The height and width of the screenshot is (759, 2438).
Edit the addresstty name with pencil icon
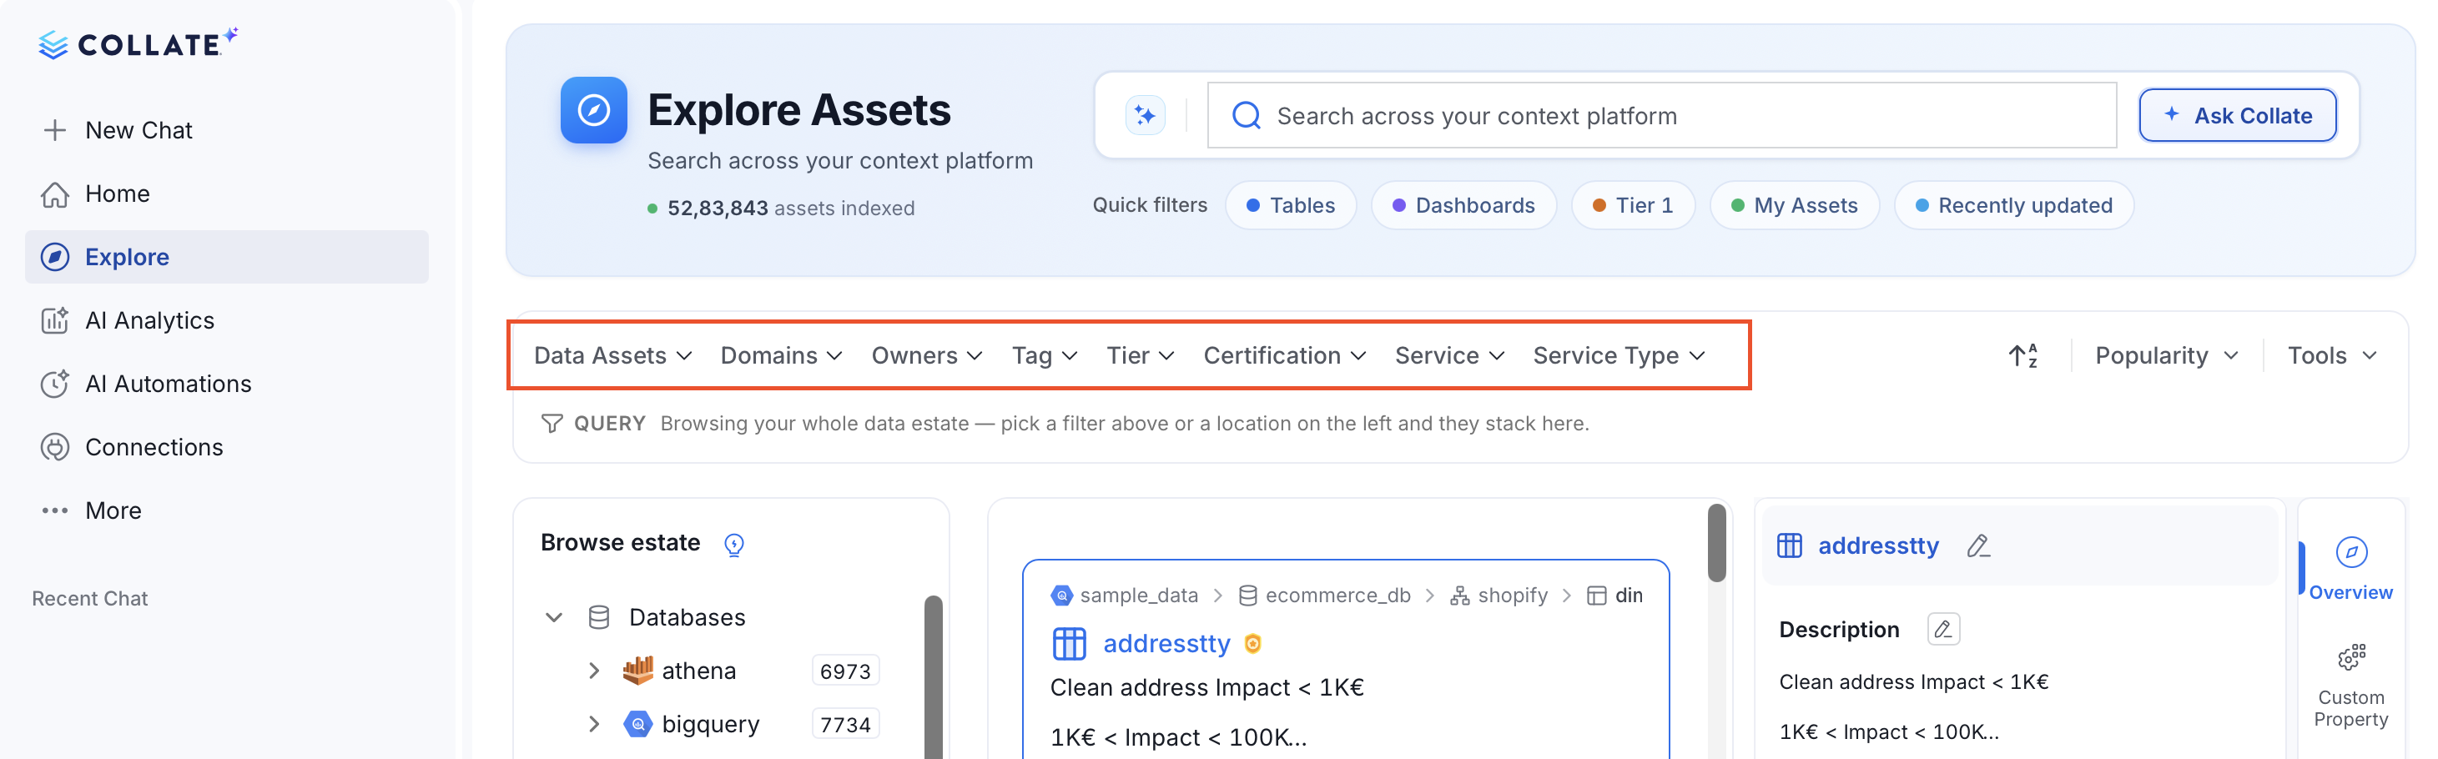(x=1978, y=546)
